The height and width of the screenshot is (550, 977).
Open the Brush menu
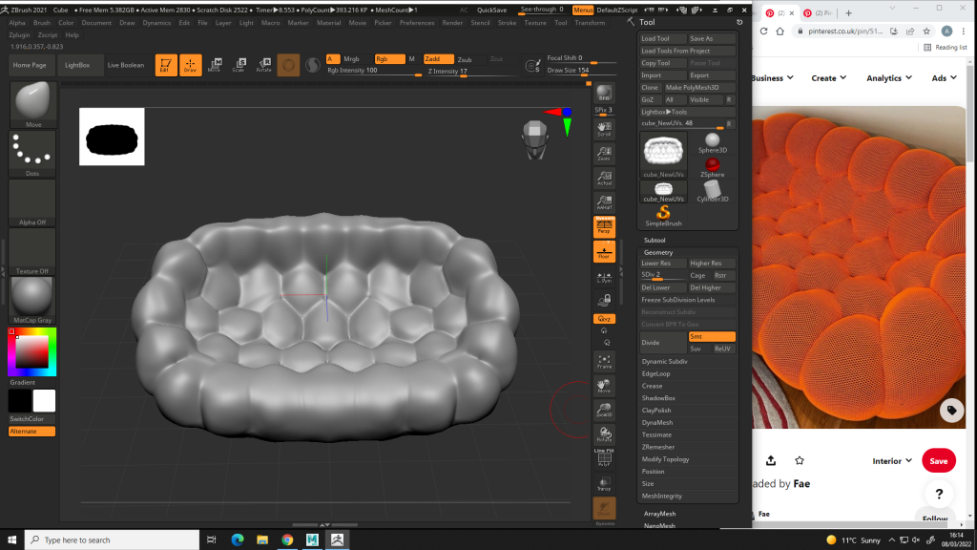click(42, 23)
